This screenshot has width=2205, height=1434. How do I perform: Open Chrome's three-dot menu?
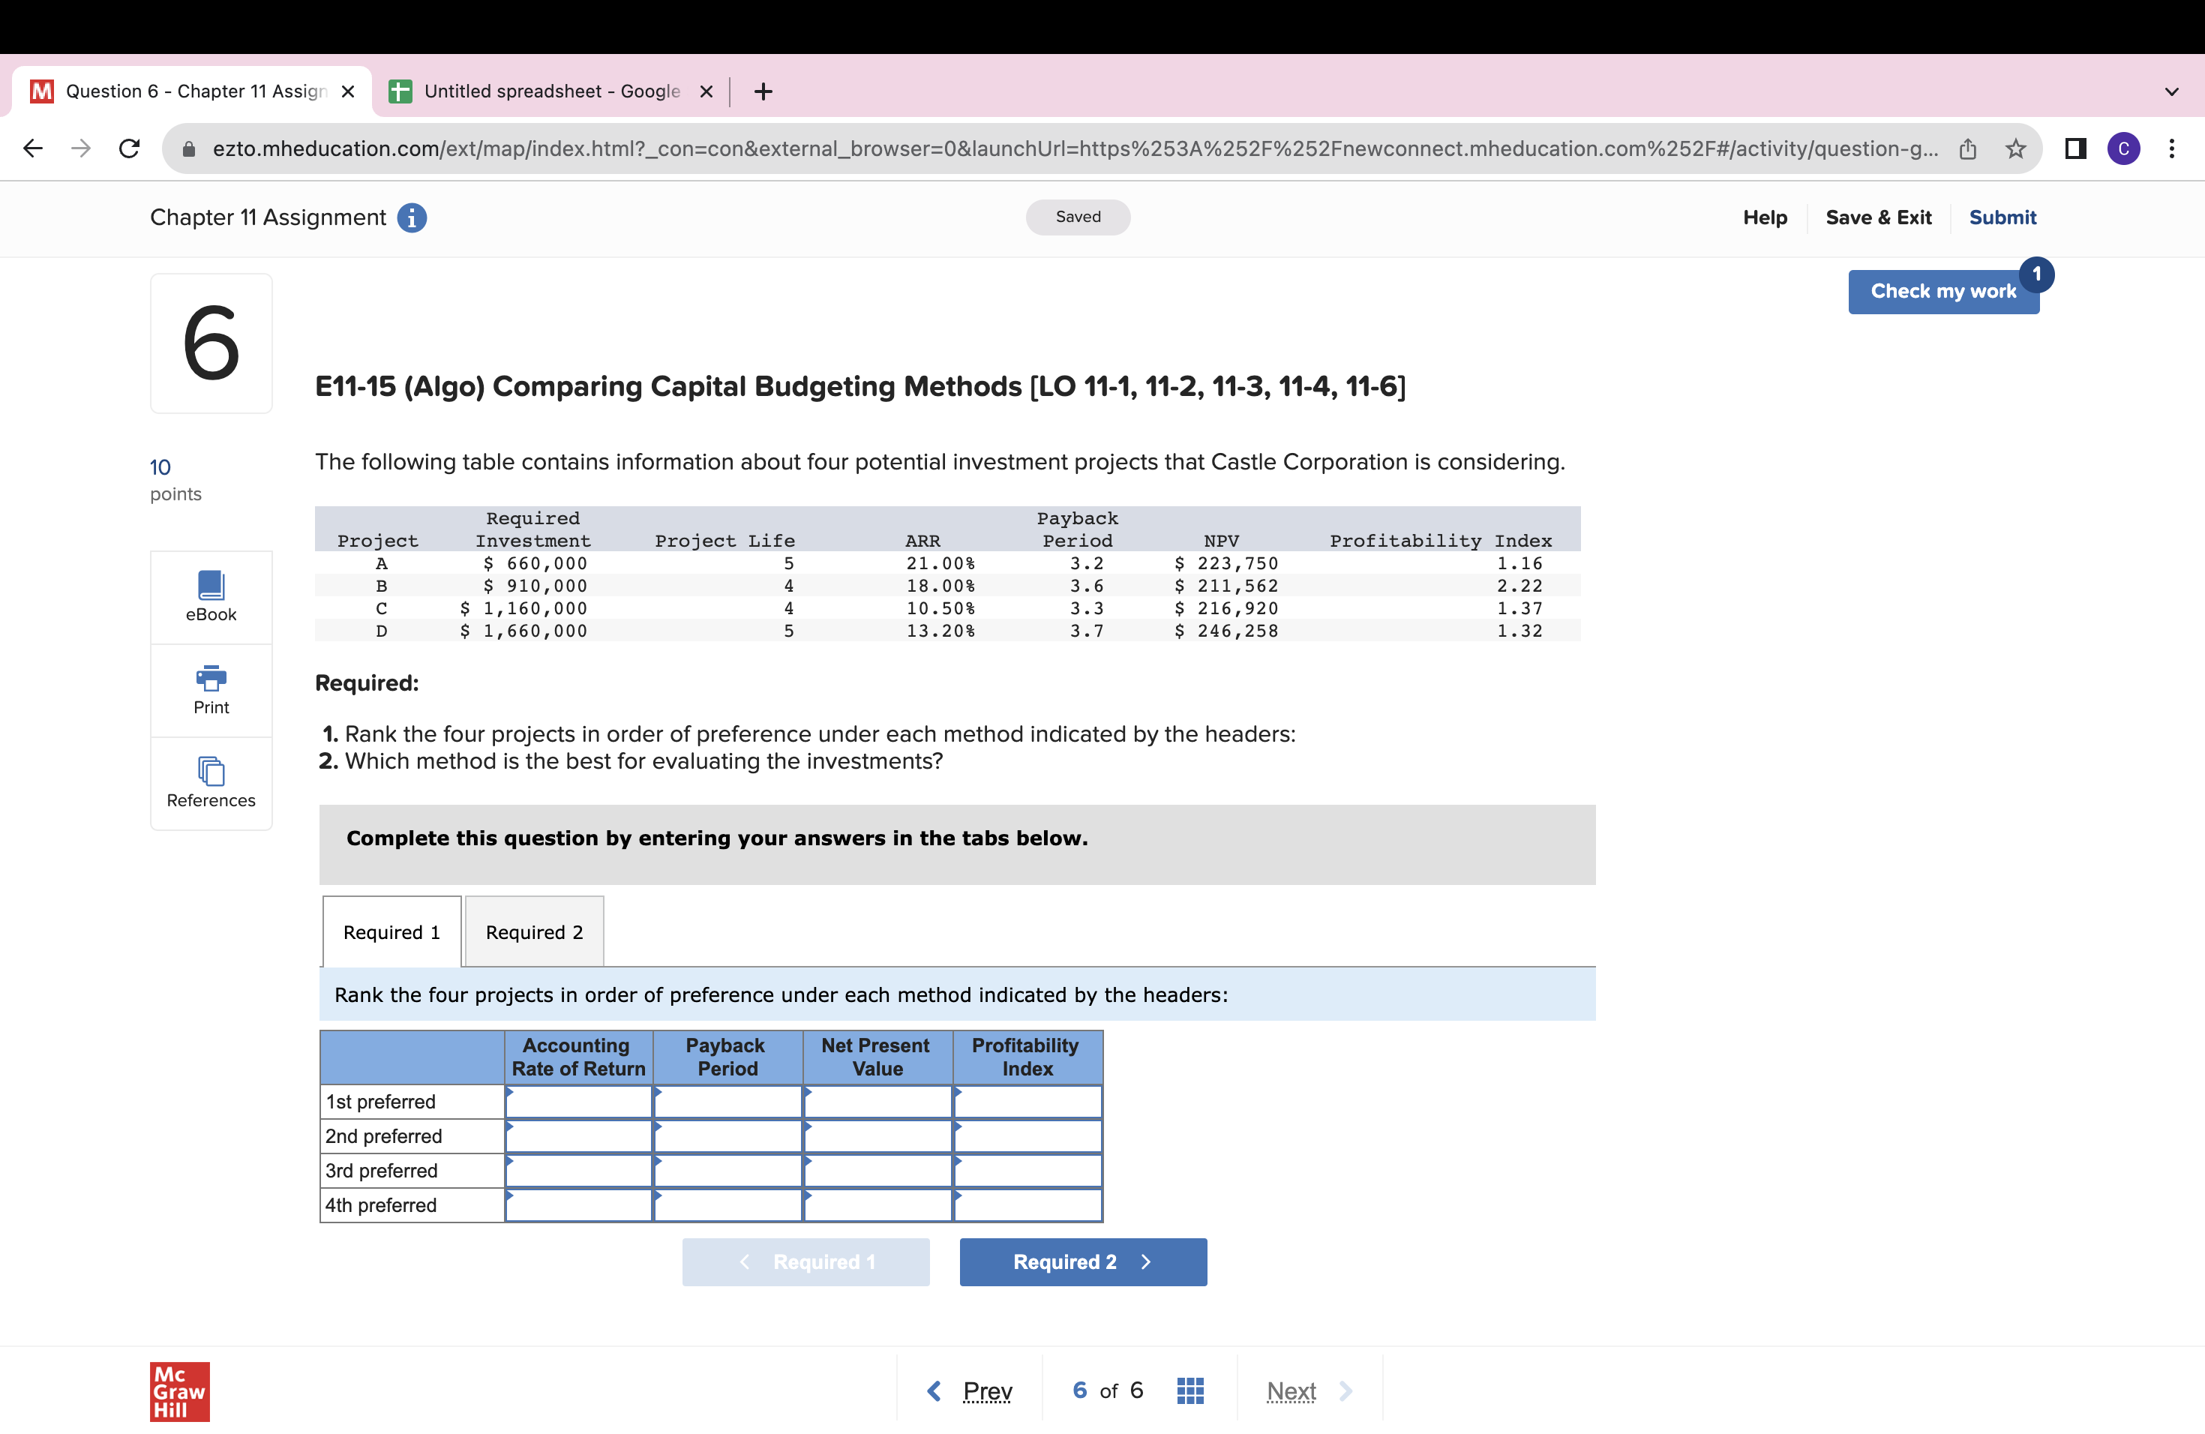click(x=2173, y=148)
